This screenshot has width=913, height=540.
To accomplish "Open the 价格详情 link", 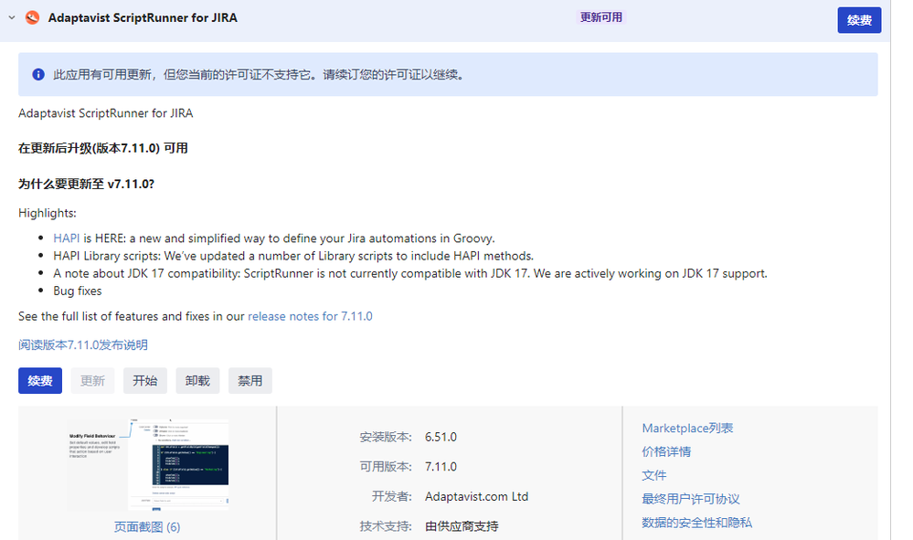I will (666, 451).
